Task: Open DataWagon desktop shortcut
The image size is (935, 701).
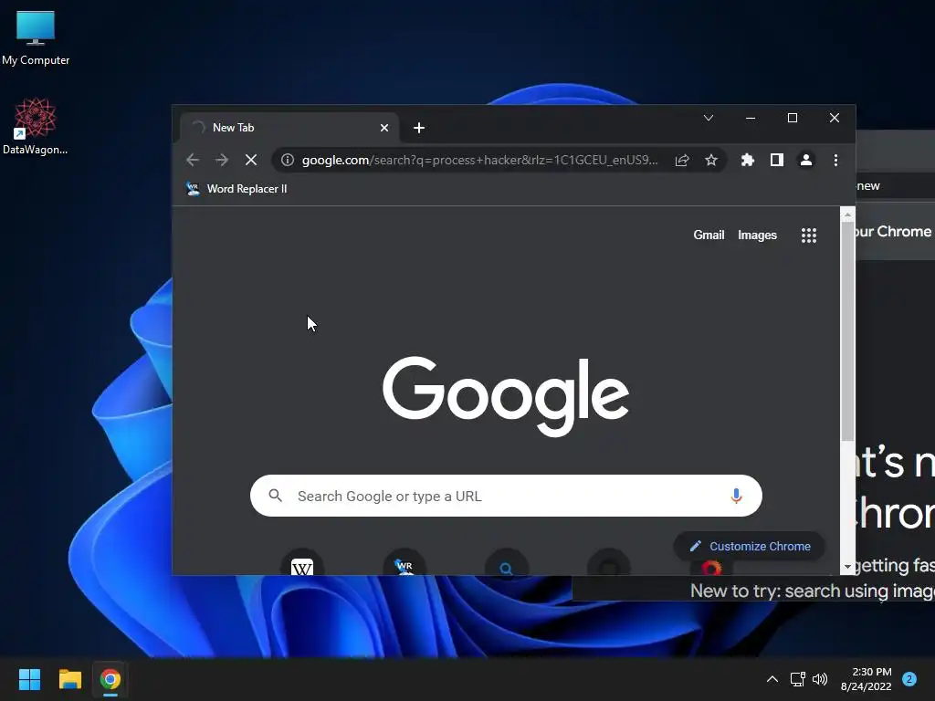Action: click(x=36, y=126)
